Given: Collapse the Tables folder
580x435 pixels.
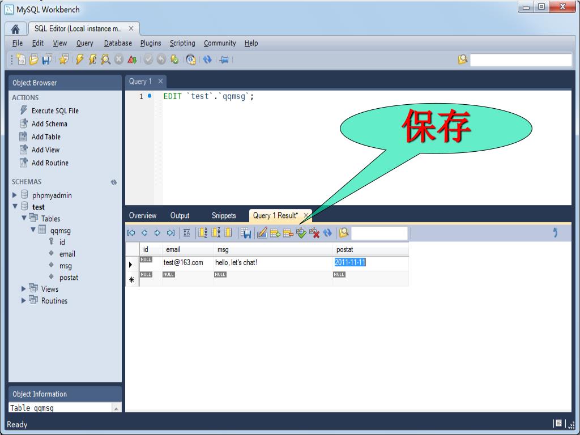Looking at the screenshot, I should [24, 218].
